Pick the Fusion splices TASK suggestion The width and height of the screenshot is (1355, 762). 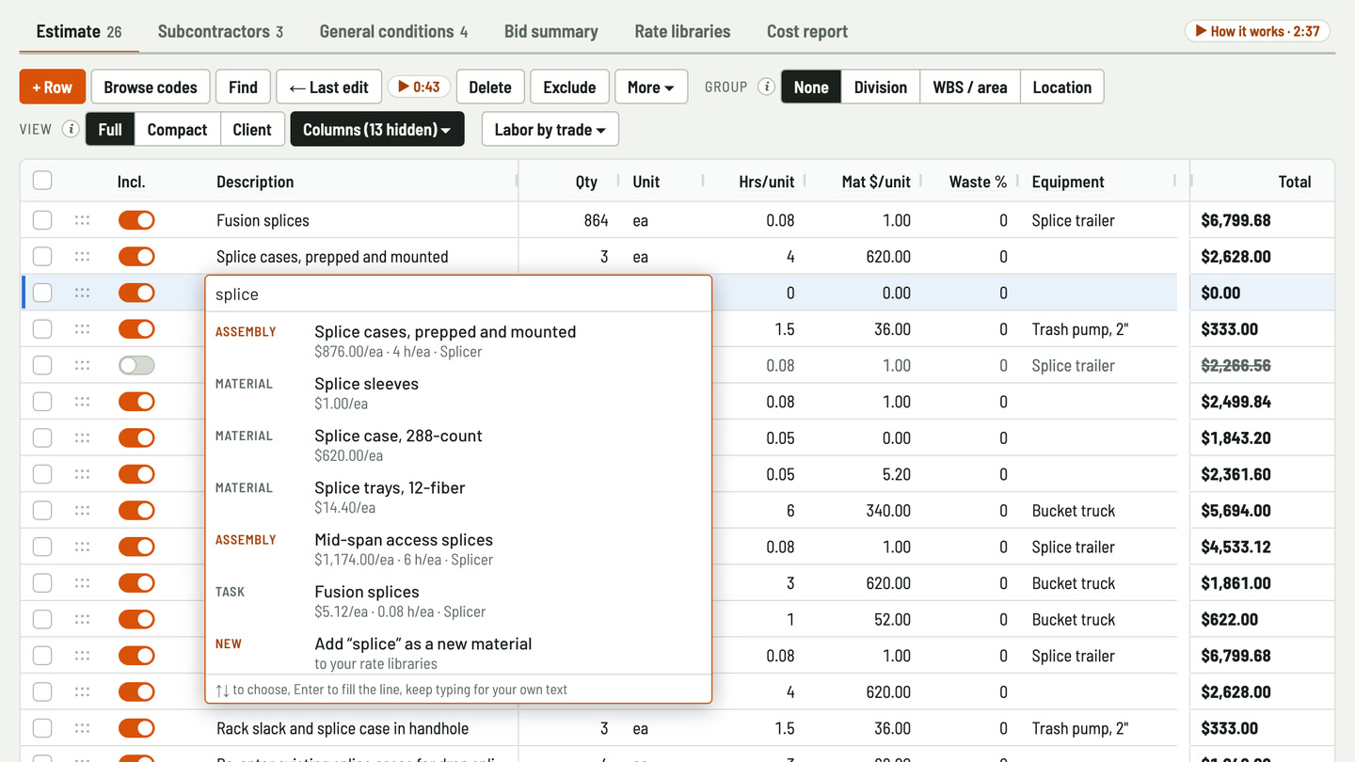pos(458,600)
